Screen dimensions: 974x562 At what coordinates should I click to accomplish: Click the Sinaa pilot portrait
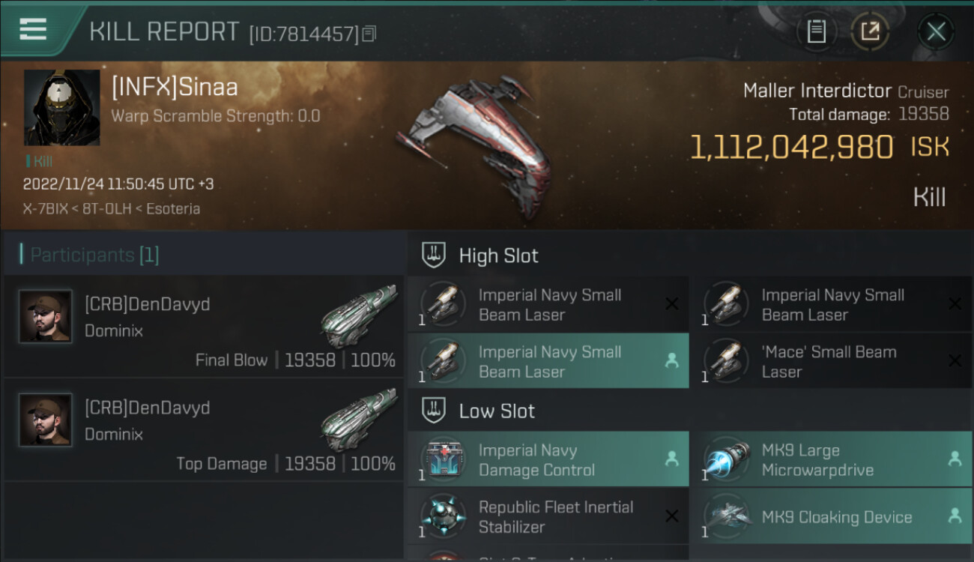[61, 108]
